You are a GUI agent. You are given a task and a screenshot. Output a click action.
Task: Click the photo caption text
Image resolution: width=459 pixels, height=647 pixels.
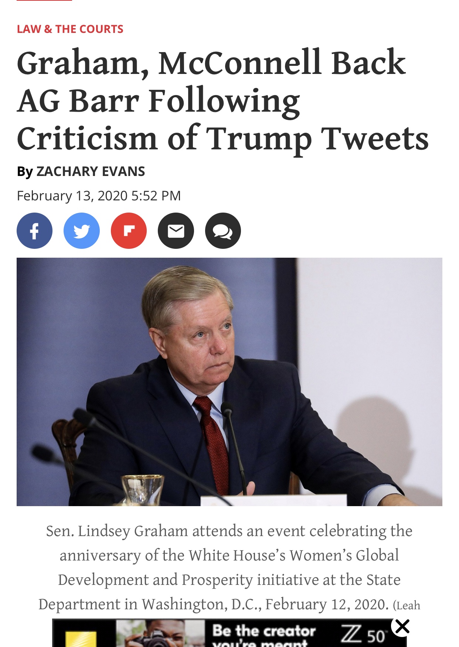click(x=229, y=555)
